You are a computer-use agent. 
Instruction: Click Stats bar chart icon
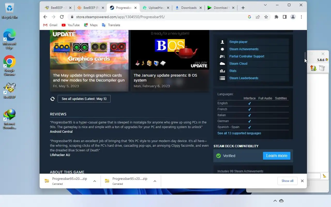click(222, 71)
